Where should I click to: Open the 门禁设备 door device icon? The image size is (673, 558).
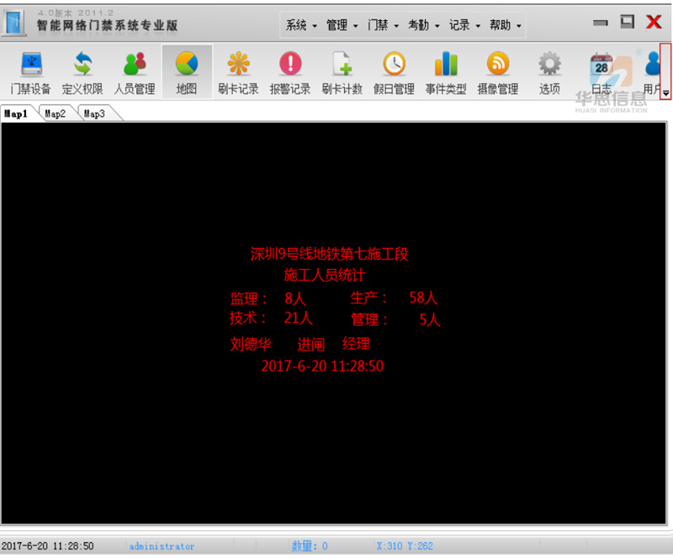pyautogui.click(x=31, y=71)
